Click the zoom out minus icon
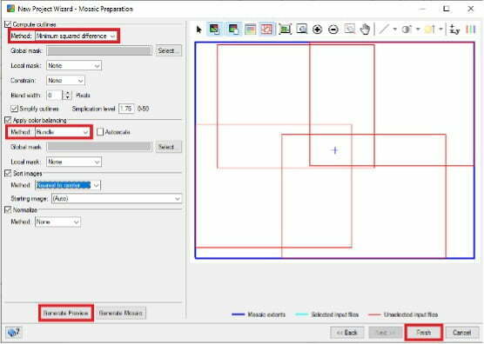This screenshot has width=484, height=344. 333,30
